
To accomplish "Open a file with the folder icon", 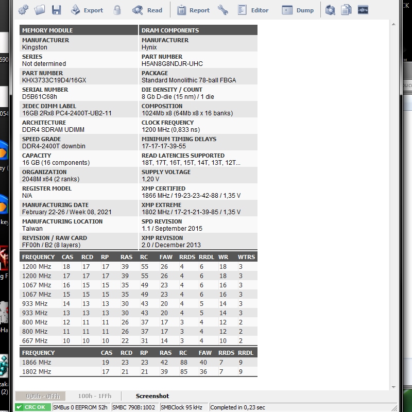I will [40, 10].
